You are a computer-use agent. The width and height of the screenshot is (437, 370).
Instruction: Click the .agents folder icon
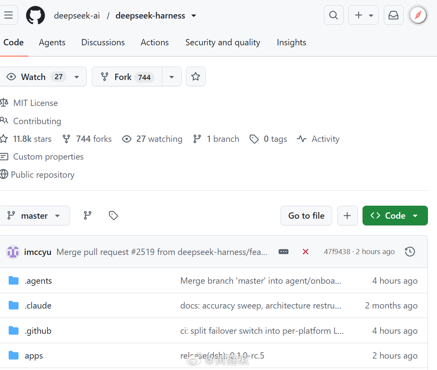pos(13,281)
